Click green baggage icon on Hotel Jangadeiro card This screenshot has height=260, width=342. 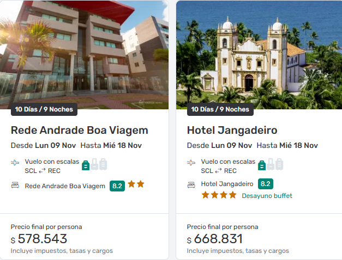[x=262, y=164]
